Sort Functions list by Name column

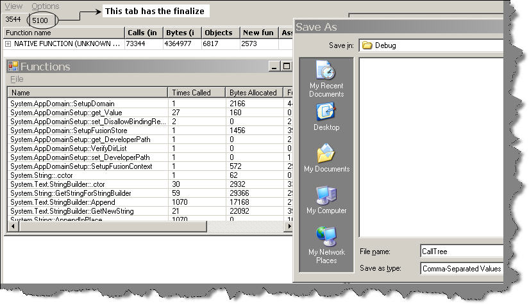tap(88, 93)
